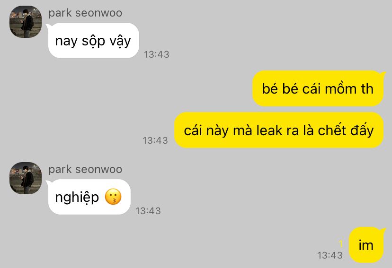This screenshot has height=268, width=392.
Task: Click the word 'nghiệp' text before the emoji
Action: tap(77, 198)
